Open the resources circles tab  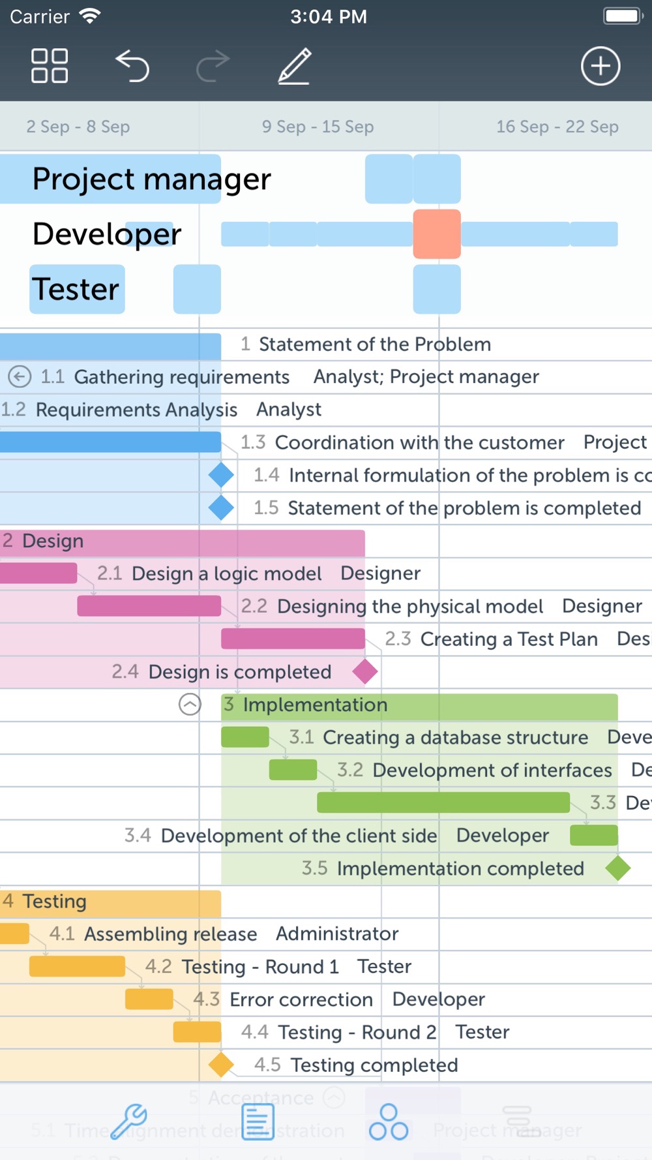[389, 1122]
